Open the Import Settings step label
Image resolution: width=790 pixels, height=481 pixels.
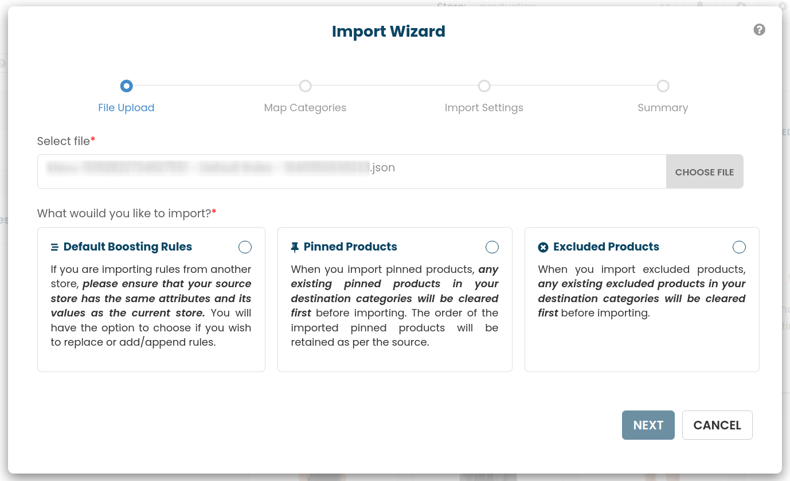(484, 108)
